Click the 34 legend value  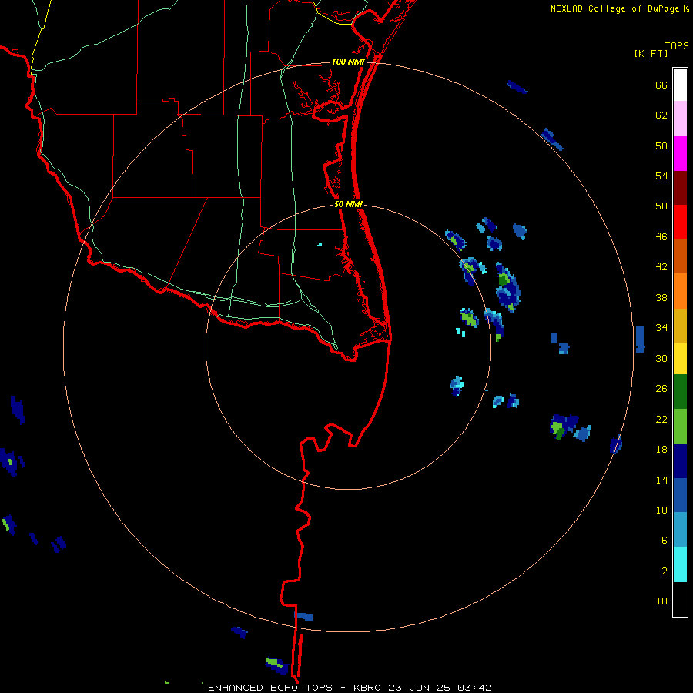tap(661, 328)
